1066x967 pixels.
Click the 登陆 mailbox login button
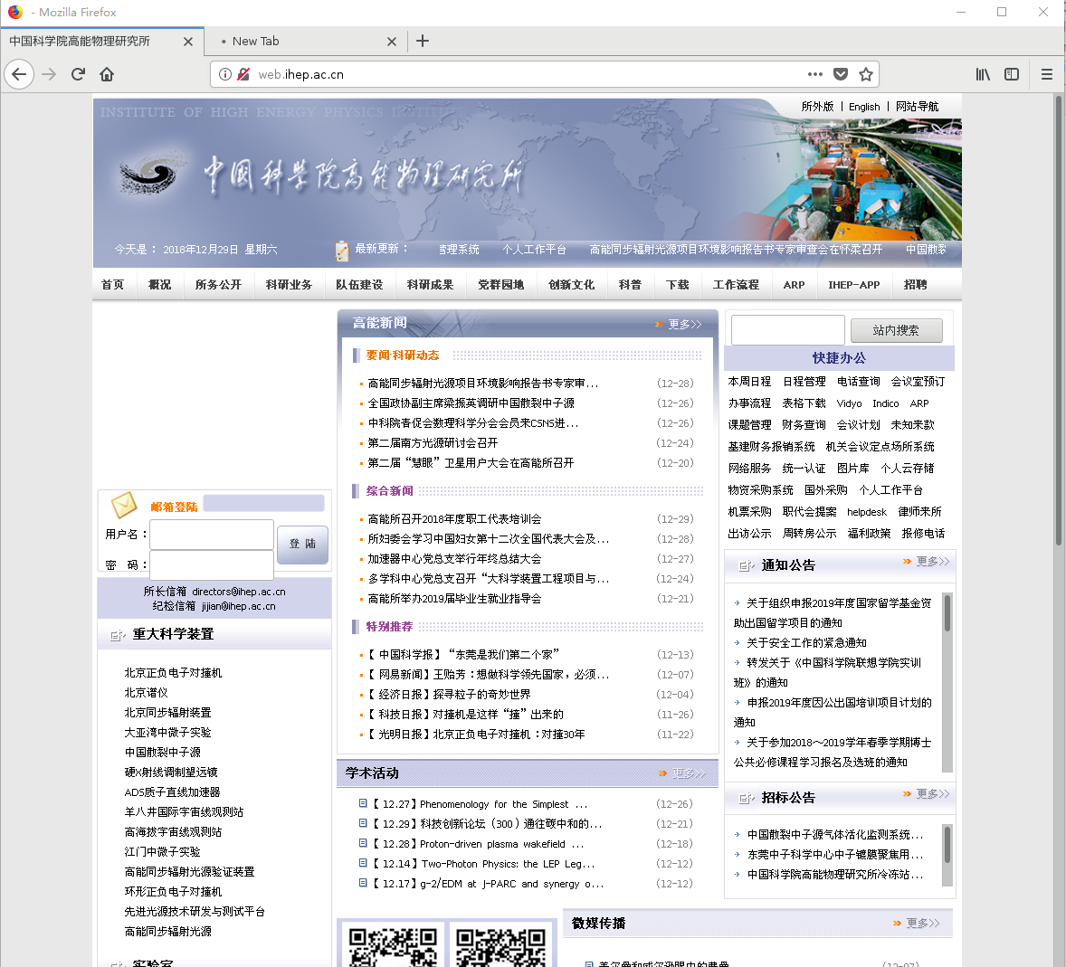tap(302, 544)
